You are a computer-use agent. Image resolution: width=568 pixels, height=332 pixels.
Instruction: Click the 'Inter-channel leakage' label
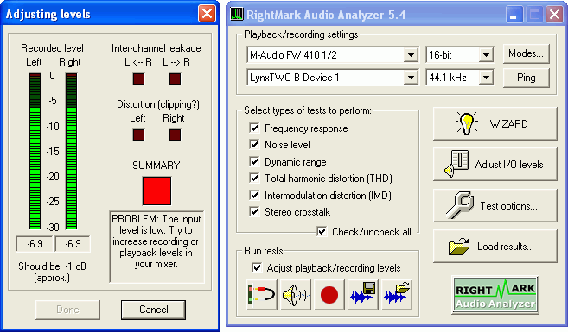click(x=156, y=48)
